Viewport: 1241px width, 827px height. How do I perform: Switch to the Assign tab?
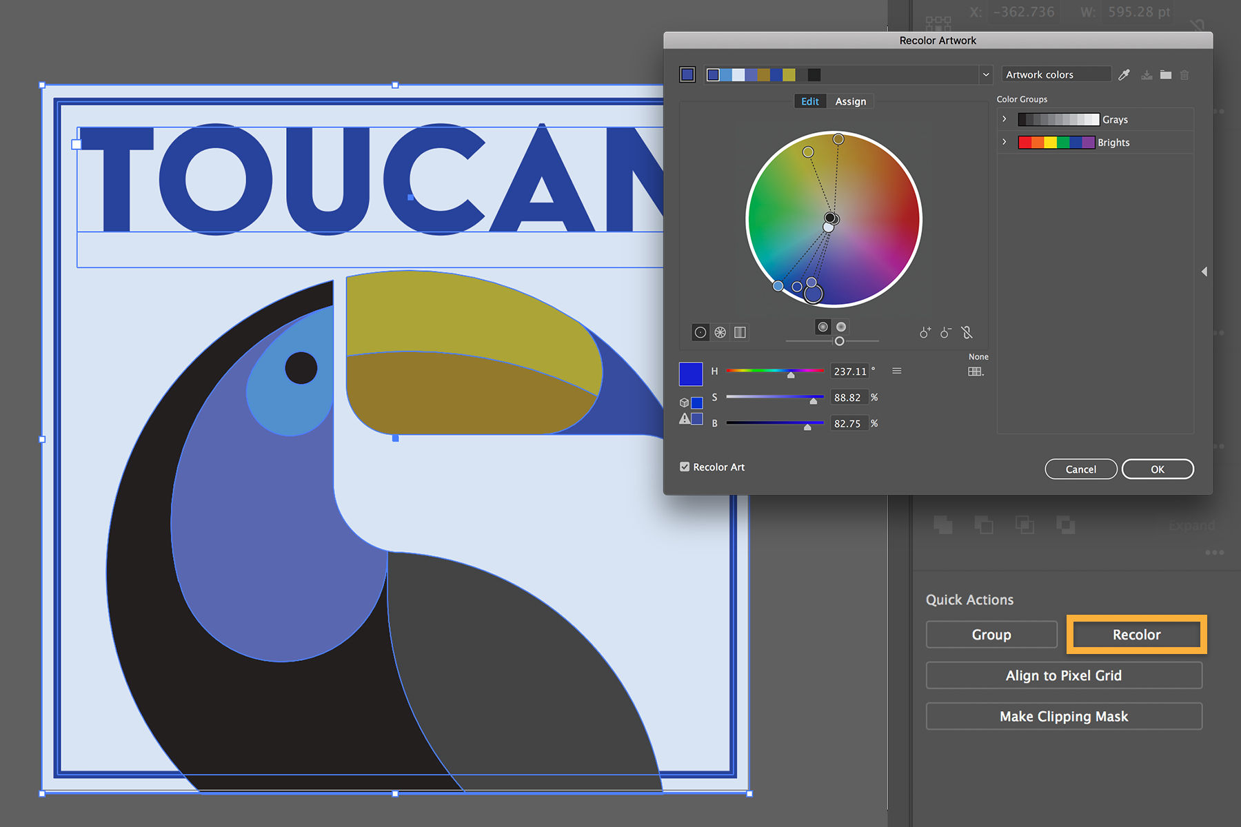(x=851, y=101)
